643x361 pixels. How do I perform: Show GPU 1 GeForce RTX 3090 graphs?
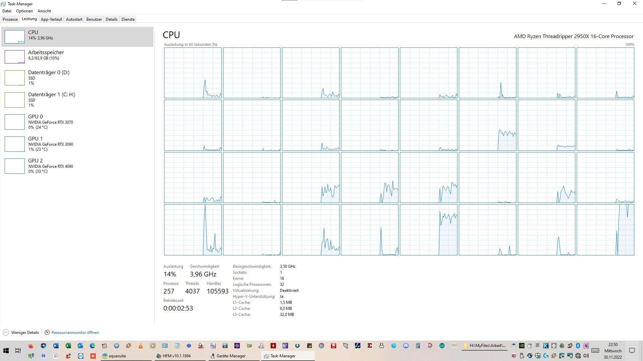pyautogui.click(x=77, y=144)
